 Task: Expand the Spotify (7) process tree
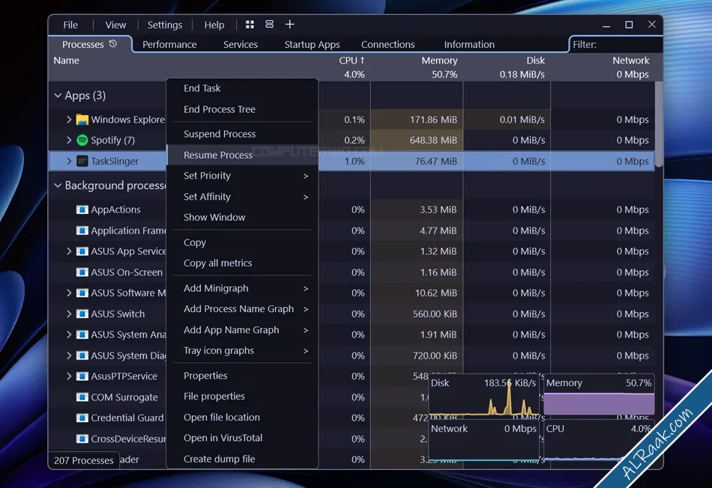[x=69, y=140]
